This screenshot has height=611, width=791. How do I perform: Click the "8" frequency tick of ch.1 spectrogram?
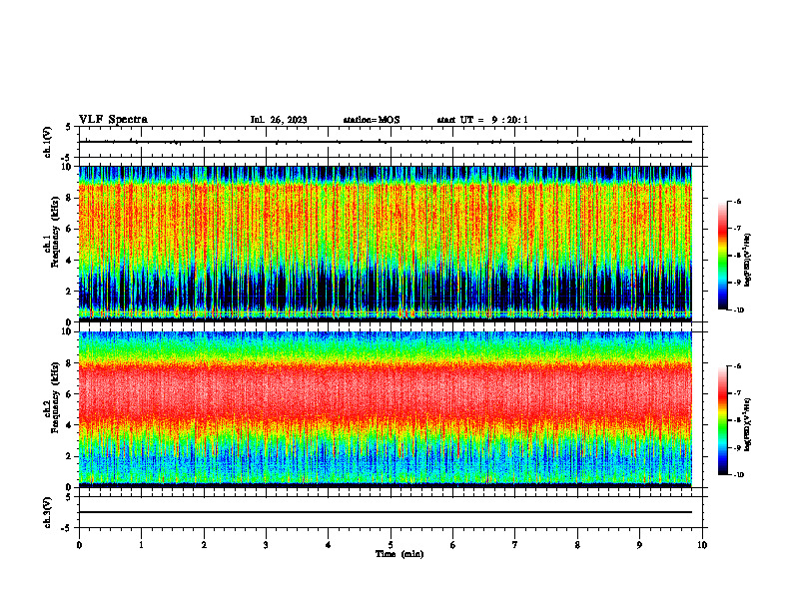coord(69,198)
